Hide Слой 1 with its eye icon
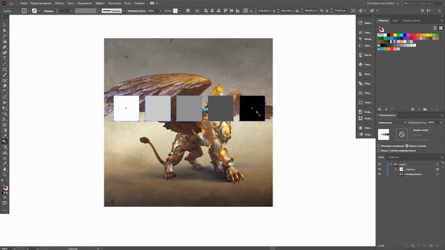 [380, 165]
